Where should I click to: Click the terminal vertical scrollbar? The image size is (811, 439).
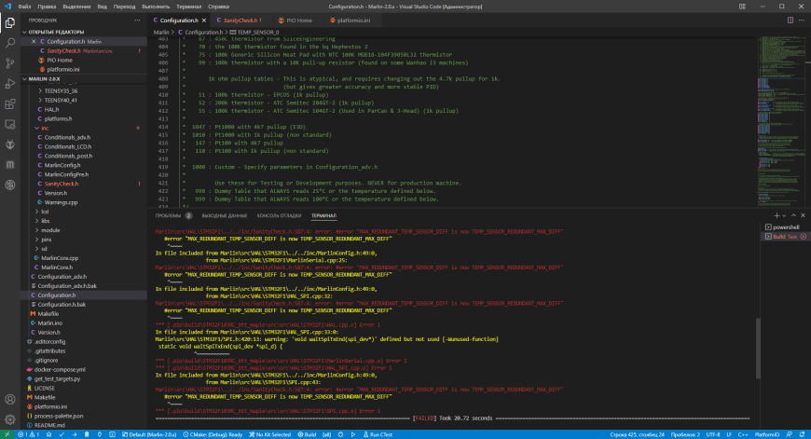pyautogui.click(x=758, y=349)
